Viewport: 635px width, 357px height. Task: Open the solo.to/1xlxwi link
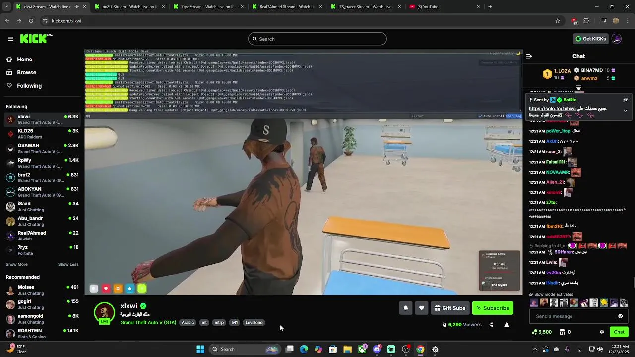552,109
